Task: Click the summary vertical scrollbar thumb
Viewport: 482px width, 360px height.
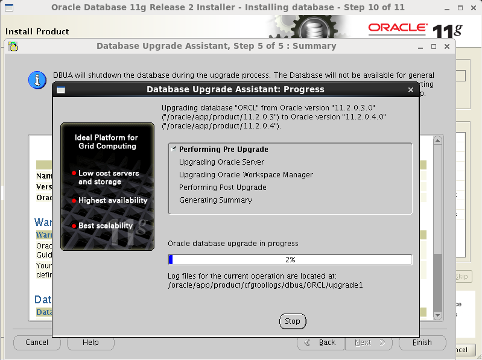Action: (437, 282)
